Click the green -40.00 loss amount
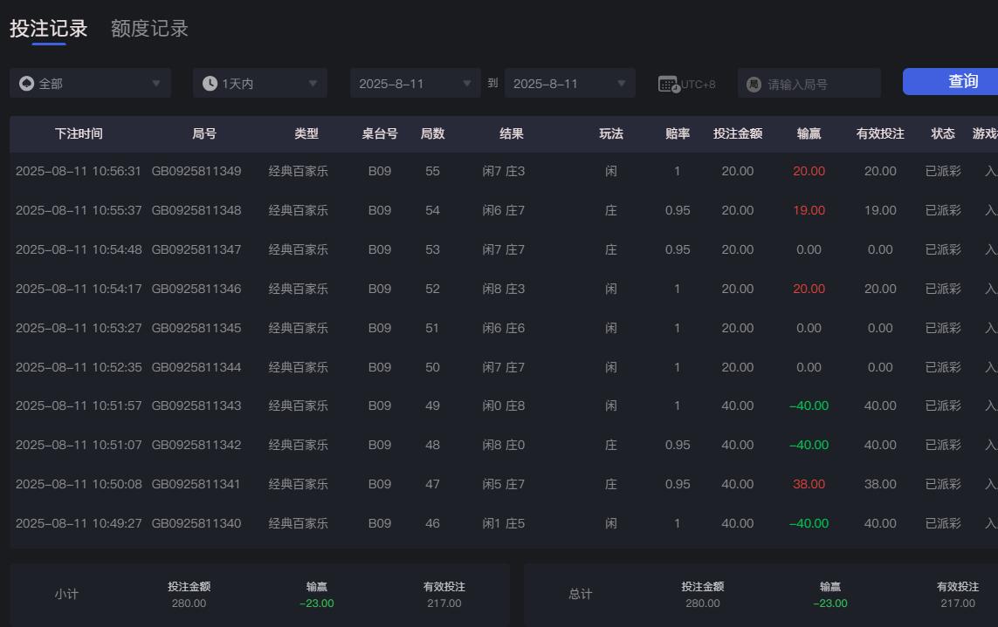 click(808, 406)
